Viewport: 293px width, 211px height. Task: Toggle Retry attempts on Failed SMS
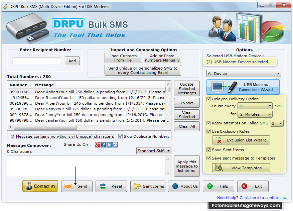tap(208, 123)
